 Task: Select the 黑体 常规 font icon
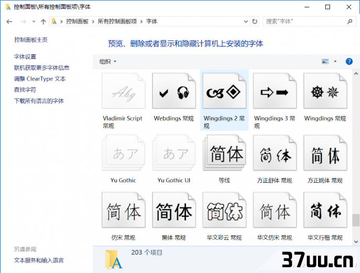[x=174, y=210]
